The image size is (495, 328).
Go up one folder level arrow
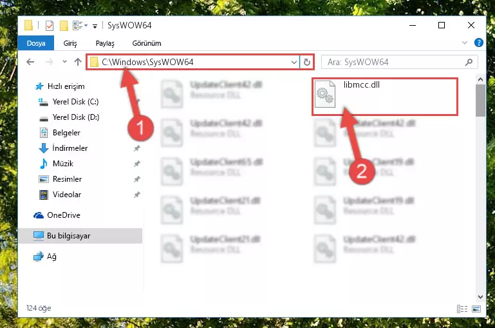point(78,62)
